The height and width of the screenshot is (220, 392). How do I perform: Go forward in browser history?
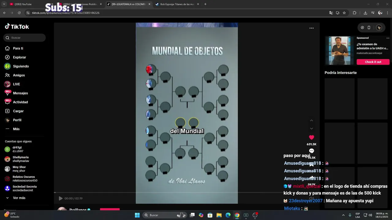(12, 13)
